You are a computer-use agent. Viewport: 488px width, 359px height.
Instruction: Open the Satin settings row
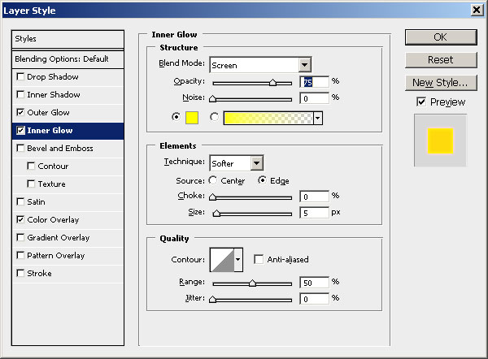tap(68, 202)
